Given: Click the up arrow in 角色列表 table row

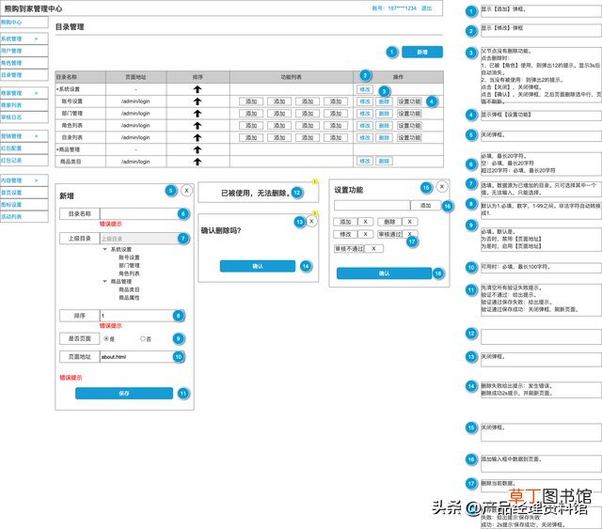Looking at the screenshot, I should (x=198, y=126).
